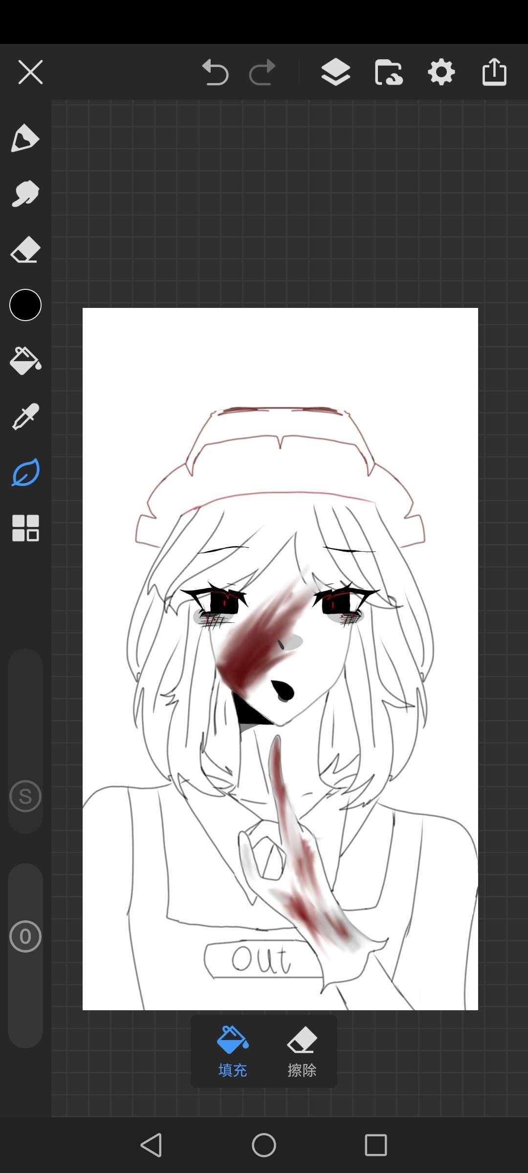Viewport: 528px width, 1173px height.
Task: Toggle the highlighted blue leaf tool
Action: [x=25, y=473]
